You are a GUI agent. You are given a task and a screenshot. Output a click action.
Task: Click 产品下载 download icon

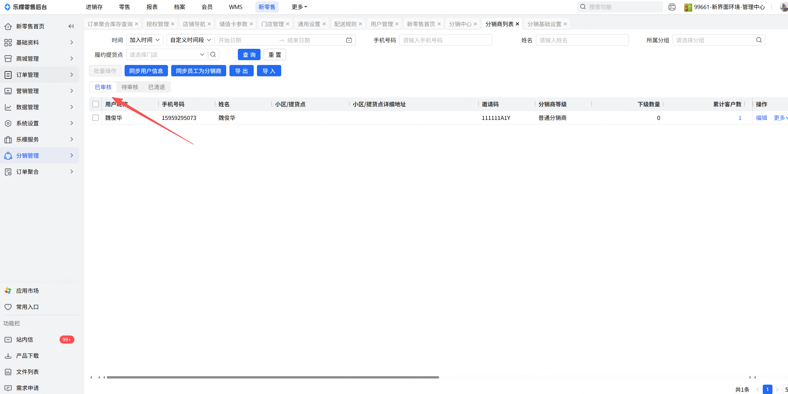click(8, 356)
